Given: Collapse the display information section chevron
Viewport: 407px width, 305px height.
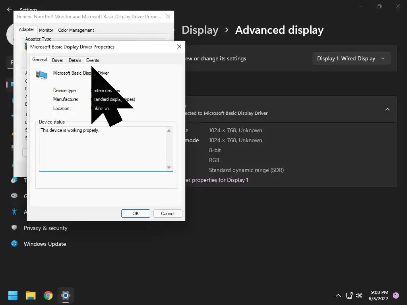Looking at the screenshot, I should point(387,109).
